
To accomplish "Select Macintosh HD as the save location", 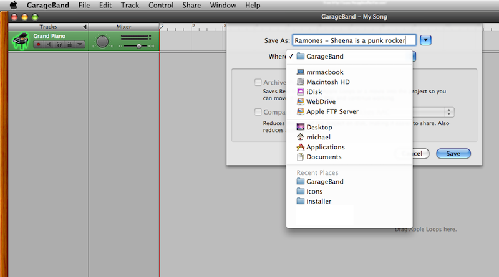I will click(327, 82).
